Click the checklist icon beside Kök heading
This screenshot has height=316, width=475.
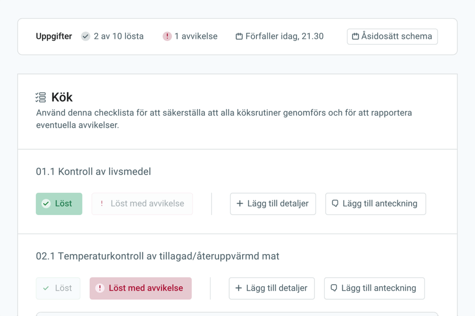[x=41, y=98]
